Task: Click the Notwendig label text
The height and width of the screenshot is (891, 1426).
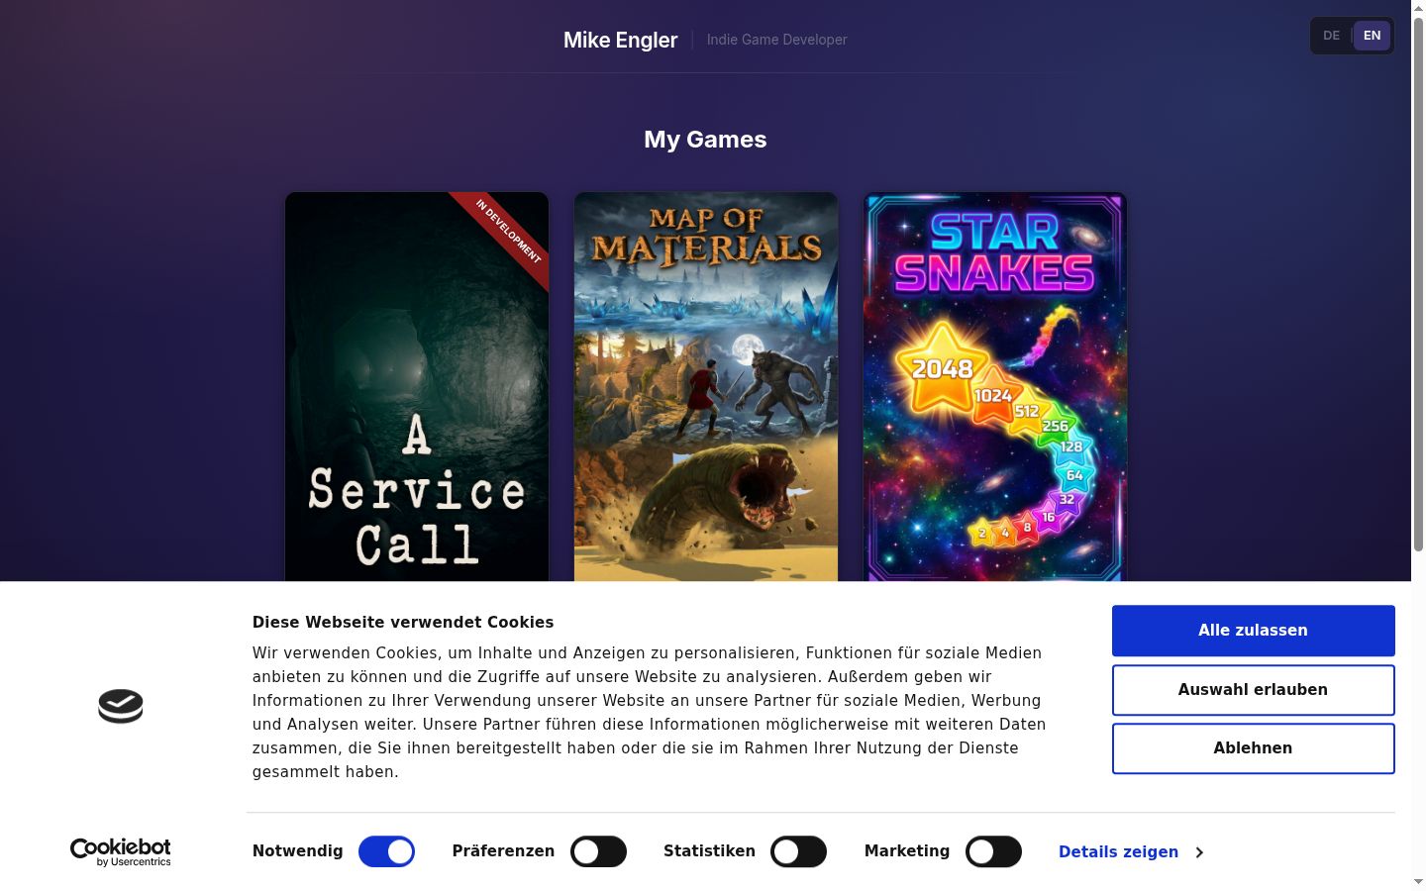Action: pyautogui.click(x=298, y=851)
